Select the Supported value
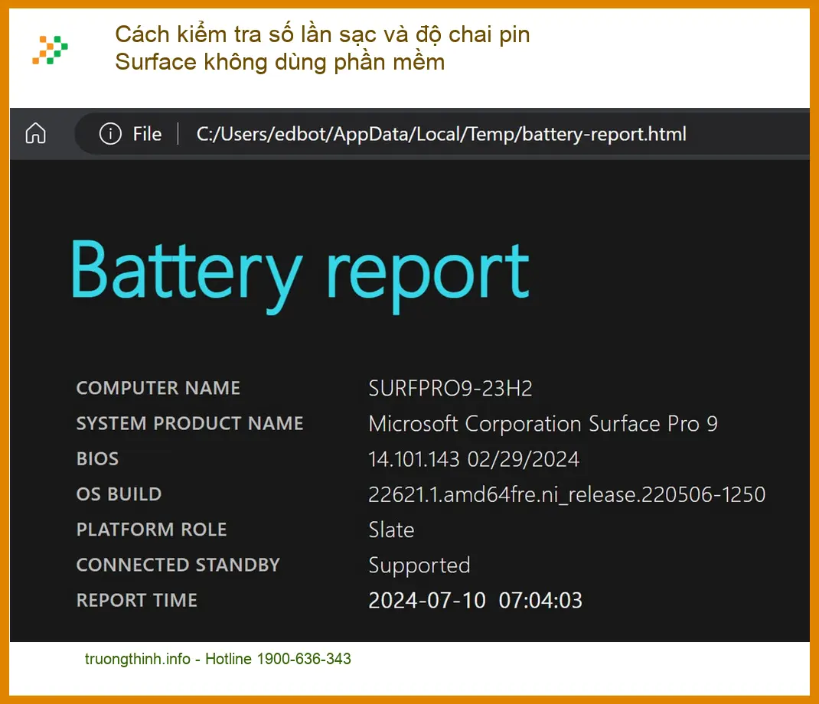 [419, 565]
